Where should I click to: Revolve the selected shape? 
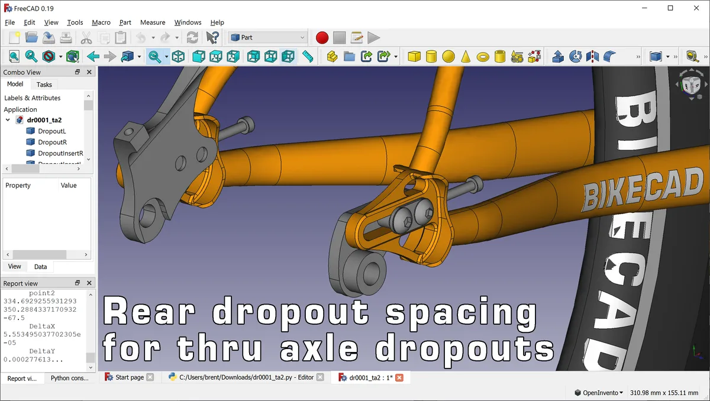tap(575, 57)
